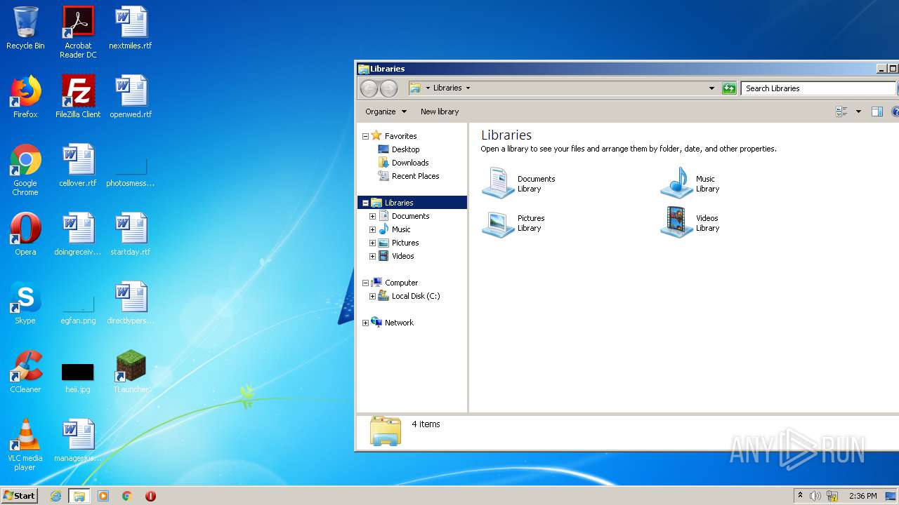Viewport: 899px width, 505px height.
Task: Select Recent Places in Favorites
Action: pos(409,176)
